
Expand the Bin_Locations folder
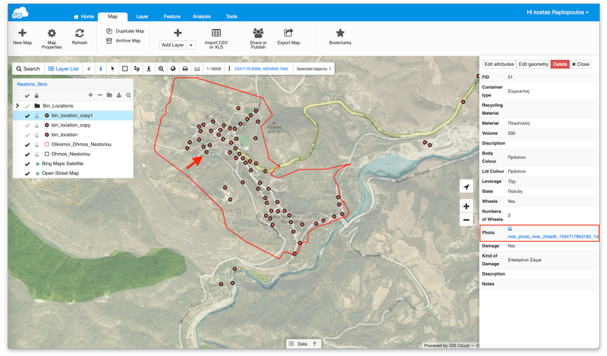pyautogui.click(x=17, y=106)
